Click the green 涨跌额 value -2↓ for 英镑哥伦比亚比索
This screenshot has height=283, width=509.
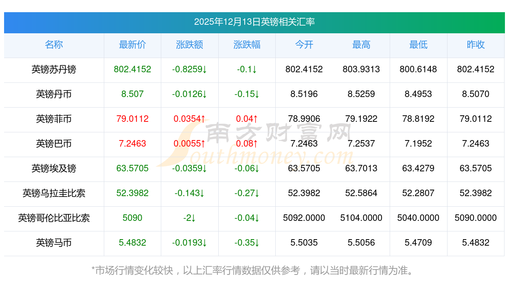(190, 218)
